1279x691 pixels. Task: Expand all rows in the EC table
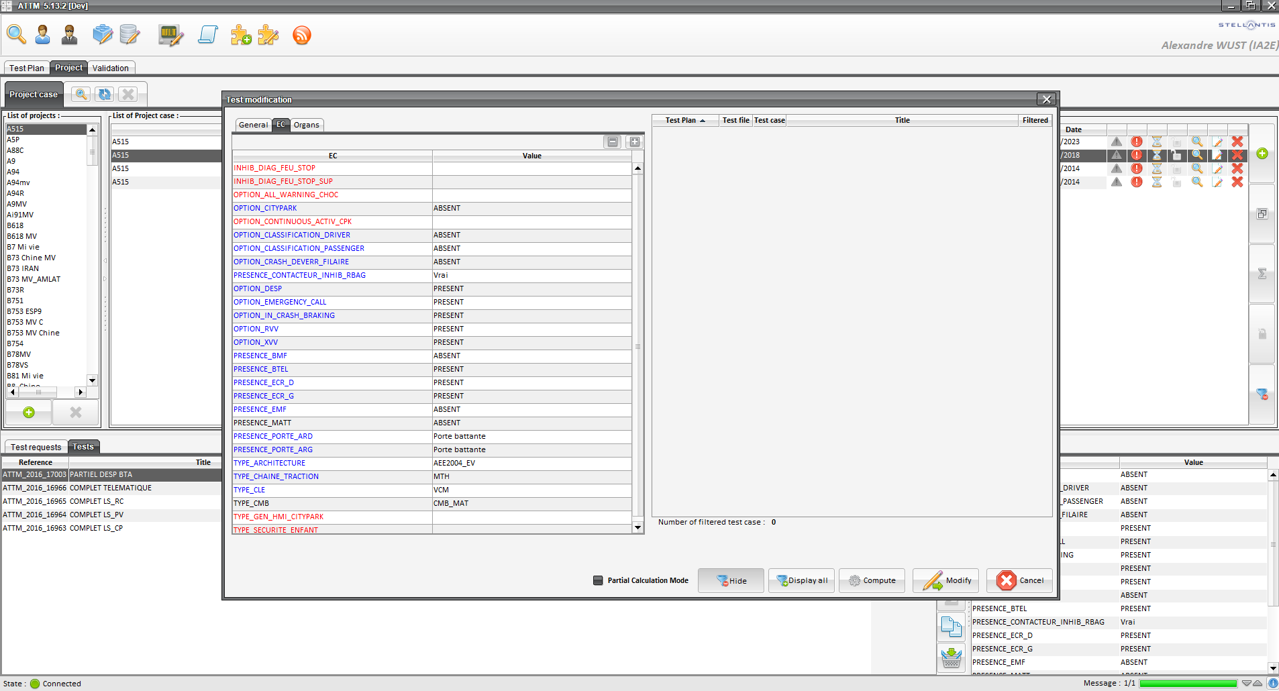(635, 142)
